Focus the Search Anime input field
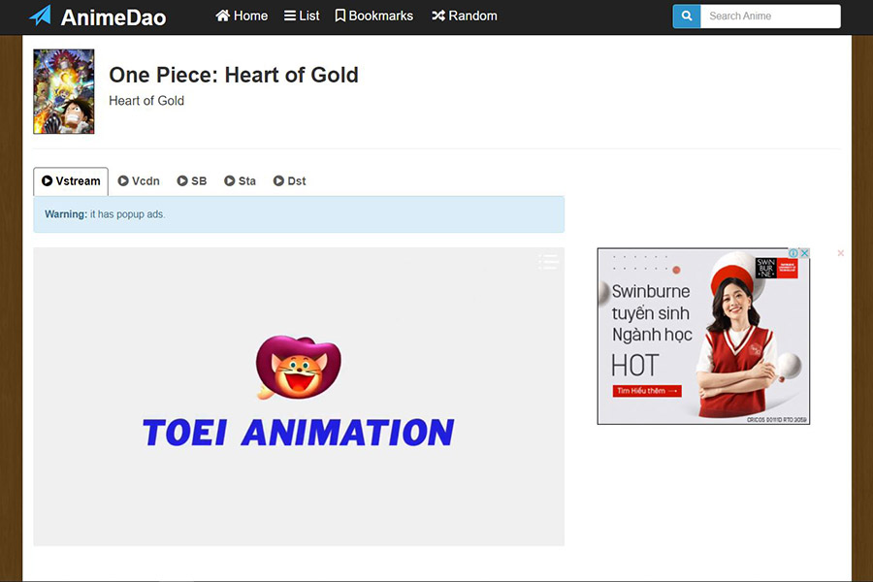Image resolution: width=873 pixels, height=582 pixels. click(770, 16)
